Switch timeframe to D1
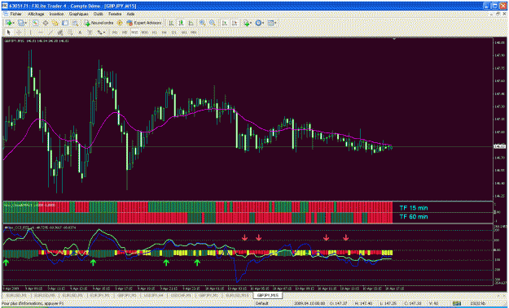This screenshot has width=509, height=308. (174, 32)
